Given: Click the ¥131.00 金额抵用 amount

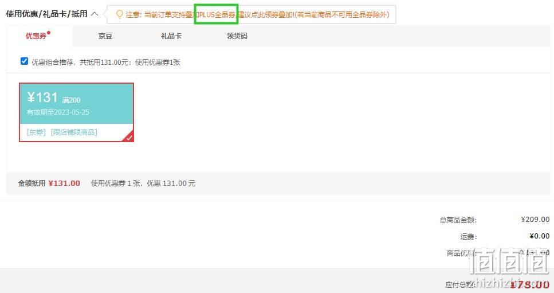Looking at the screenshot, I should [64, 183].
